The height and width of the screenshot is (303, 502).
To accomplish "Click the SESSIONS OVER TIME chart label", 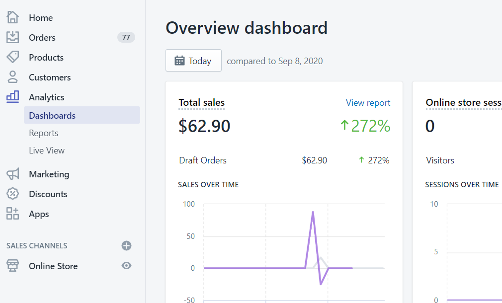I will click(x=462, y=185).
